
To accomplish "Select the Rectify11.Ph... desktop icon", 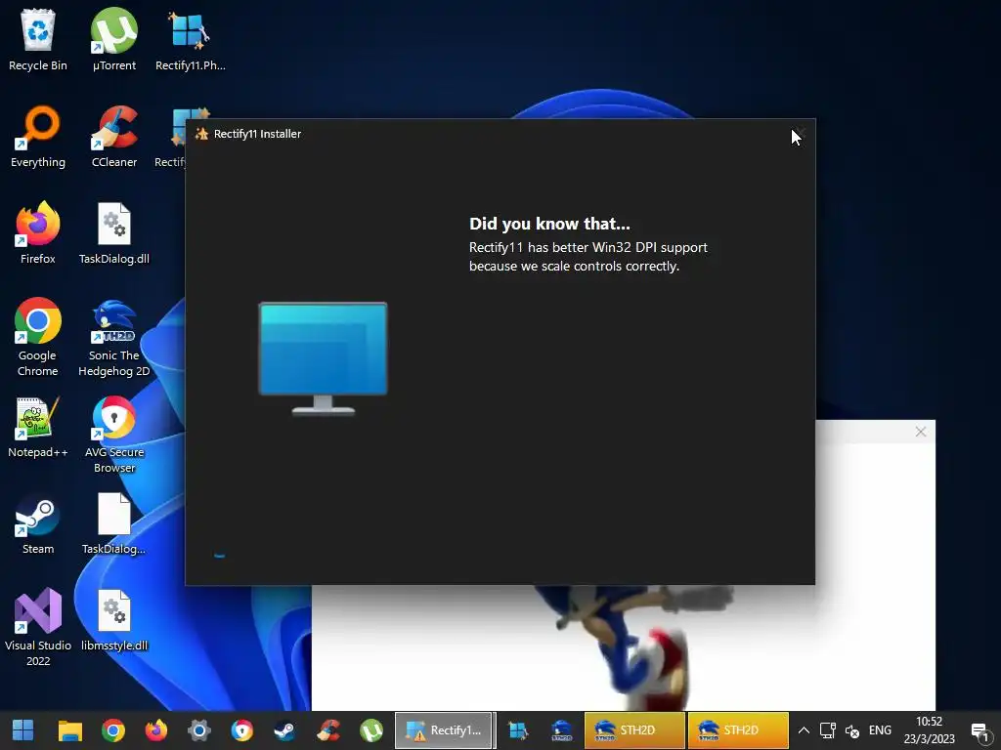I will coord(191,39).
